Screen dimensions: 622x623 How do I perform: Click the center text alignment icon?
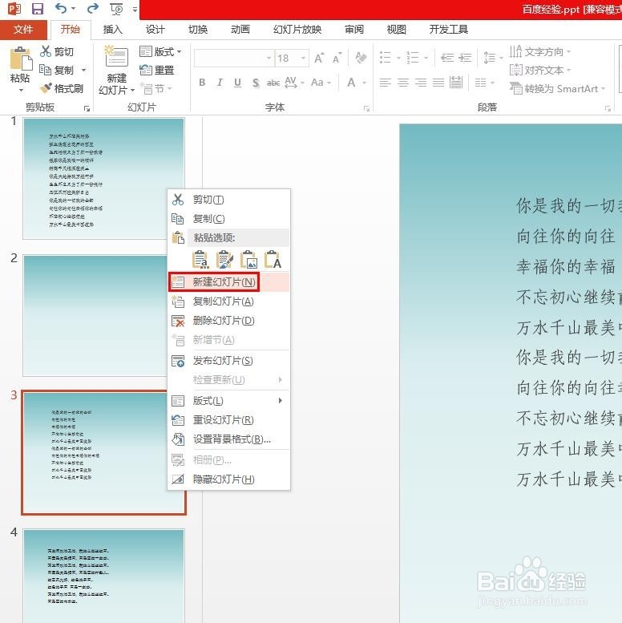(403, 83)
